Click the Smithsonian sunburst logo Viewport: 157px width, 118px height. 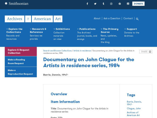(6, 3)
